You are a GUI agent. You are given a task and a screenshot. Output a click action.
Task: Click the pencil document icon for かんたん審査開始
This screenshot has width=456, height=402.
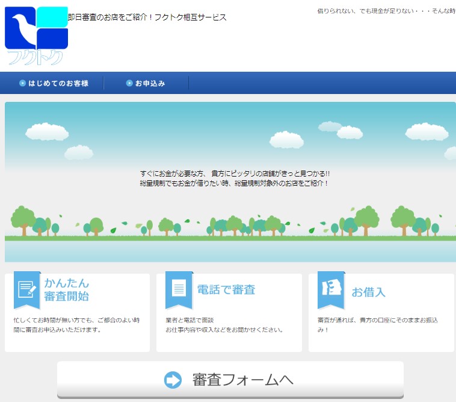coord(27,289)
